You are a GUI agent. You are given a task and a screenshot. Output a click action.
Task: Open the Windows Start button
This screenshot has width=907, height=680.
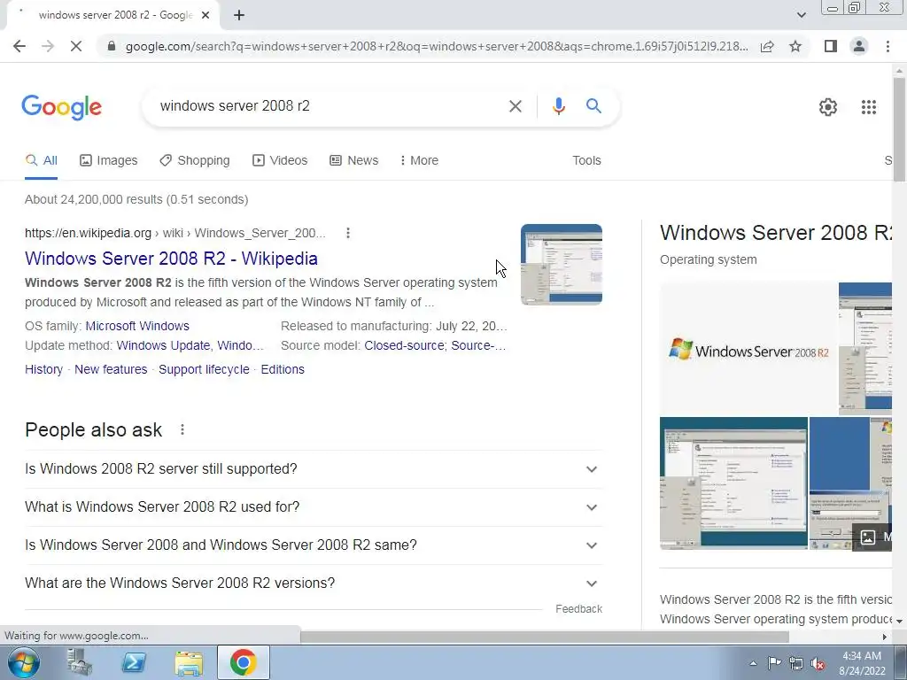23,662
